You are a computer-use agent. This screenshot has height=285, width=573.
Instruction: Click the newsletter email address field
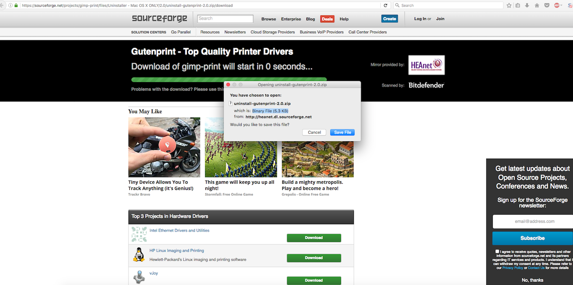coord(533,221)
